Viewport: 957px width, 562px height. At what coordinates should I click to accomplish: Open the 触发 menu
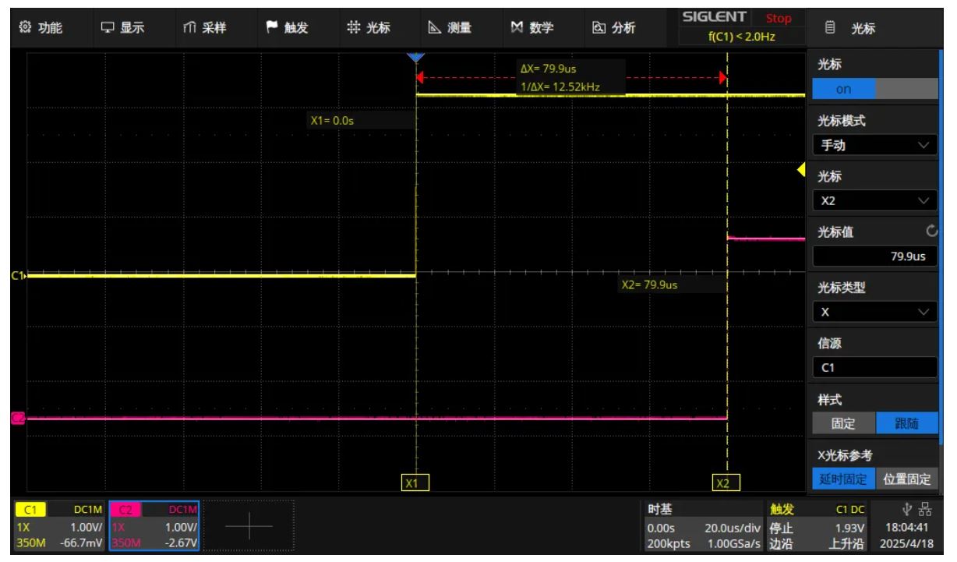(x=288, y=27)
